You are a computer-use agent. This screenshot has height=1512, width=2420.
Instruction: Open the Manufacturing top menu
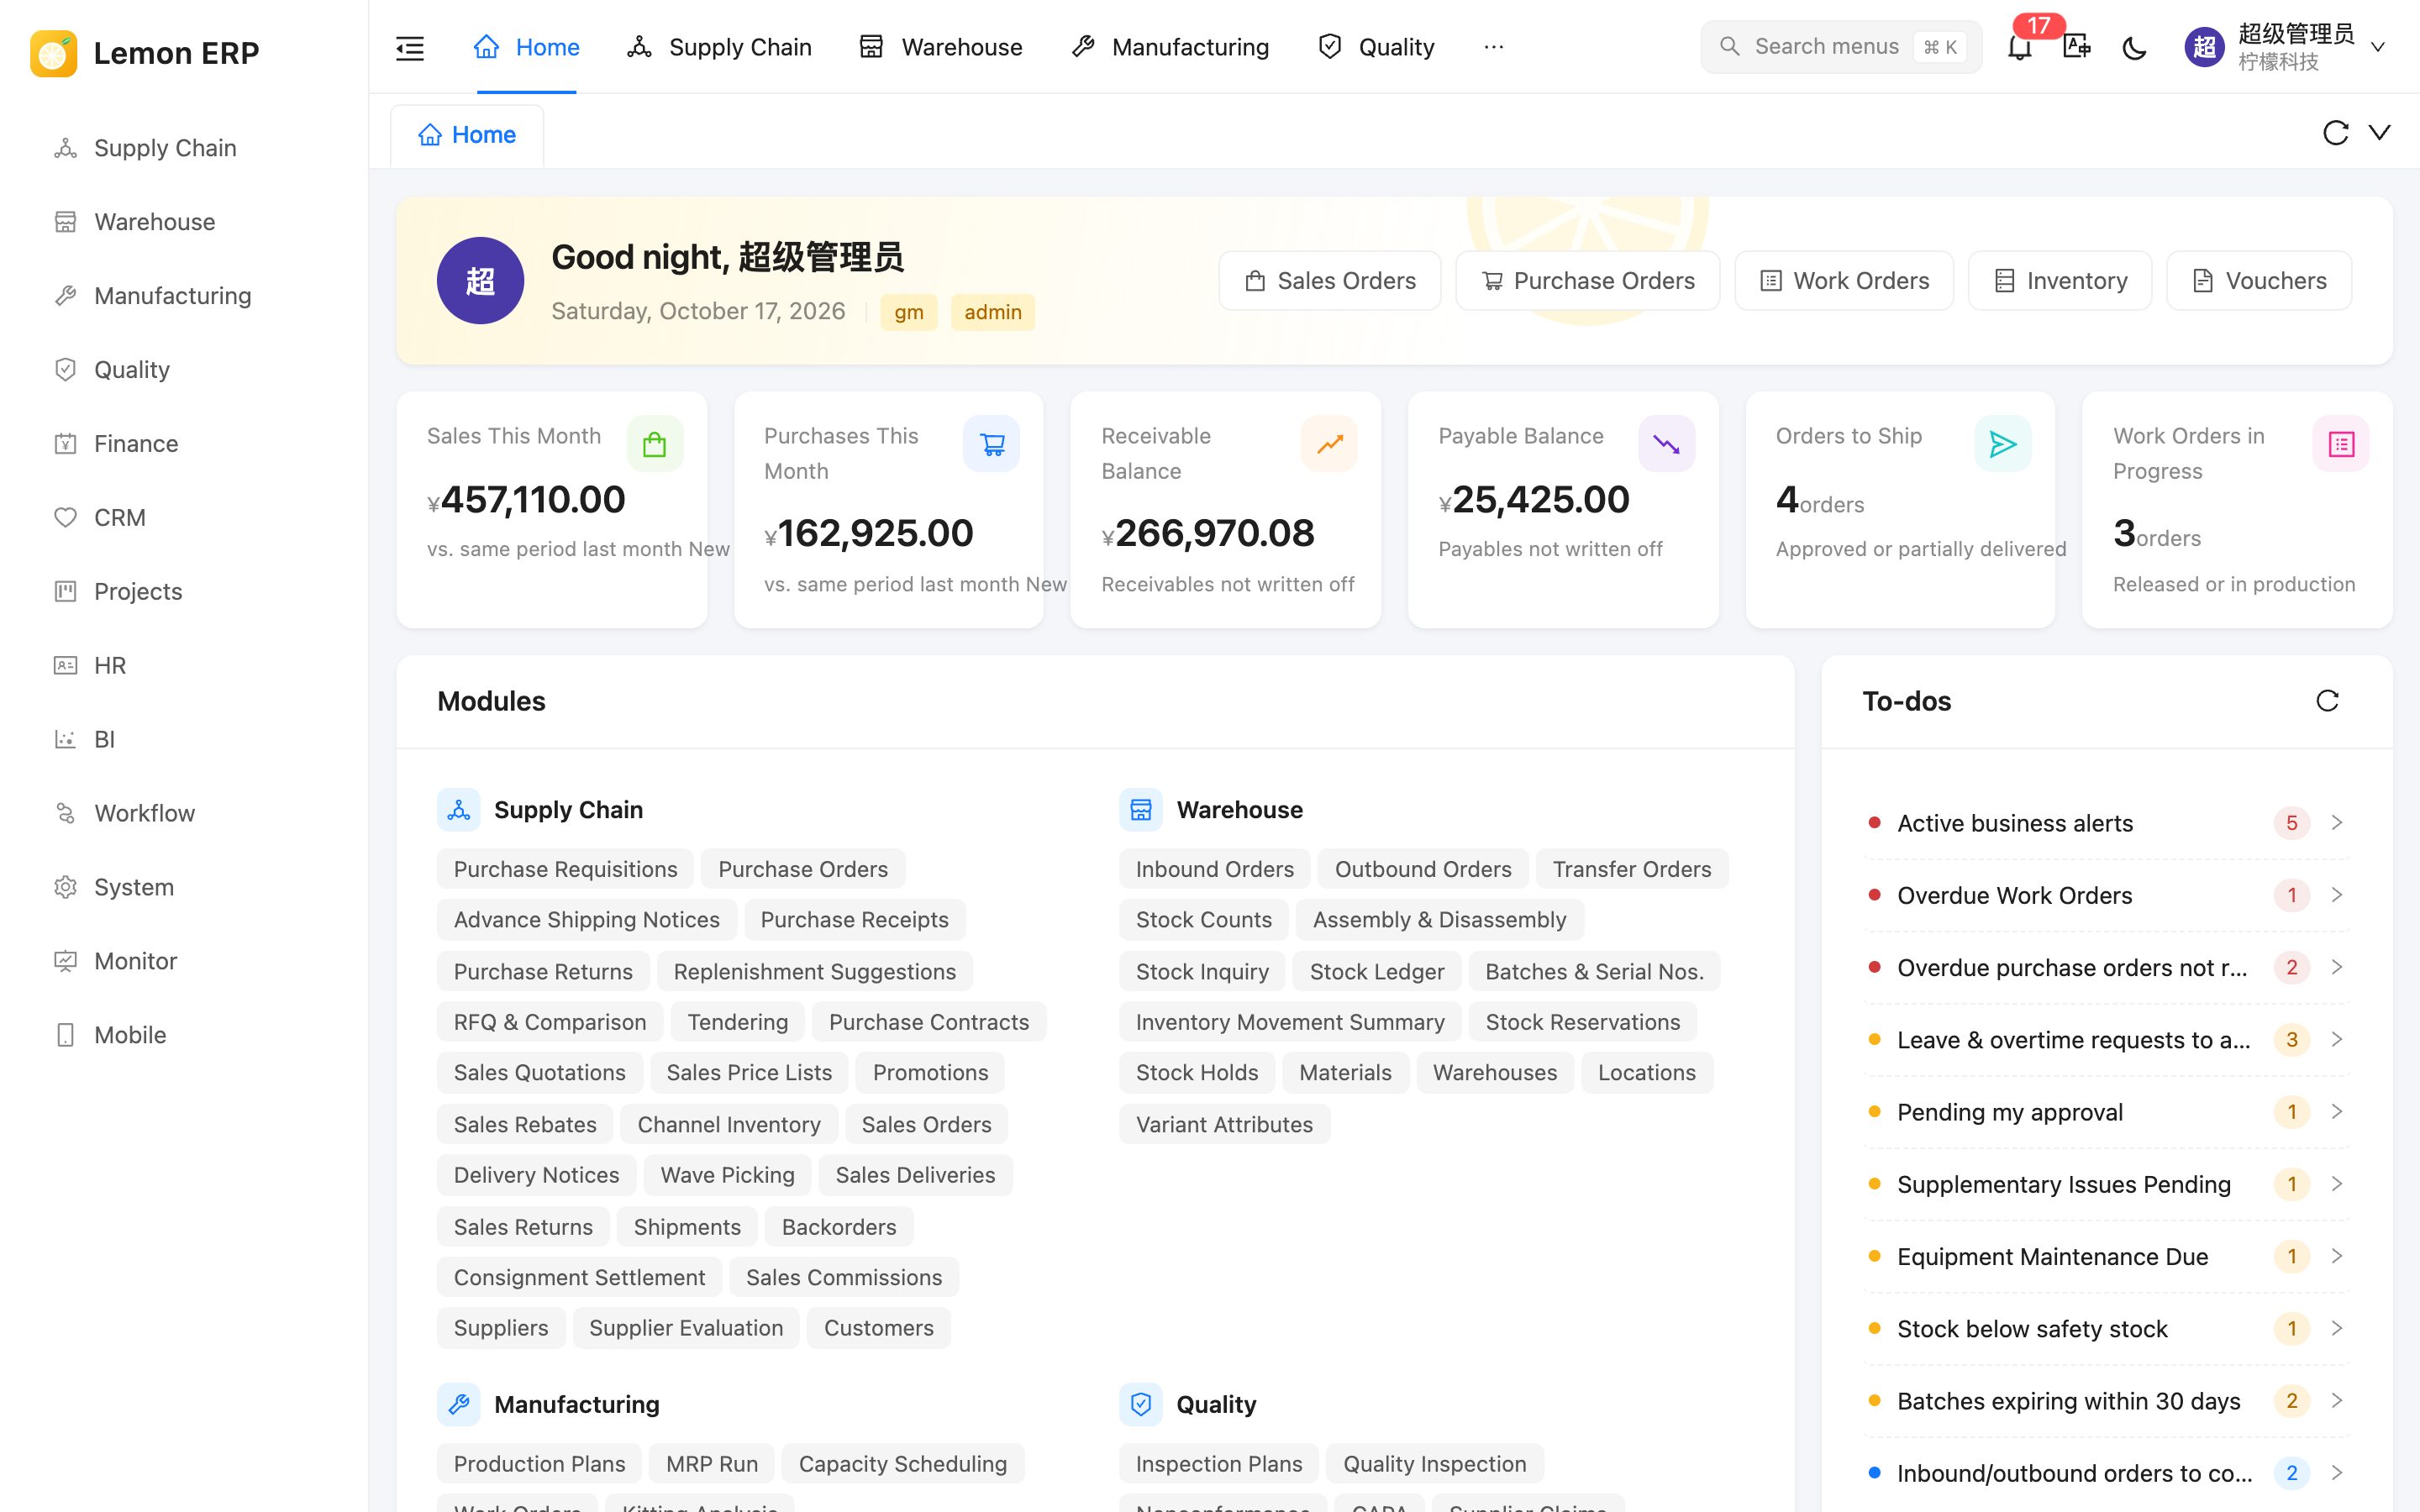(x=1169, y=47)
